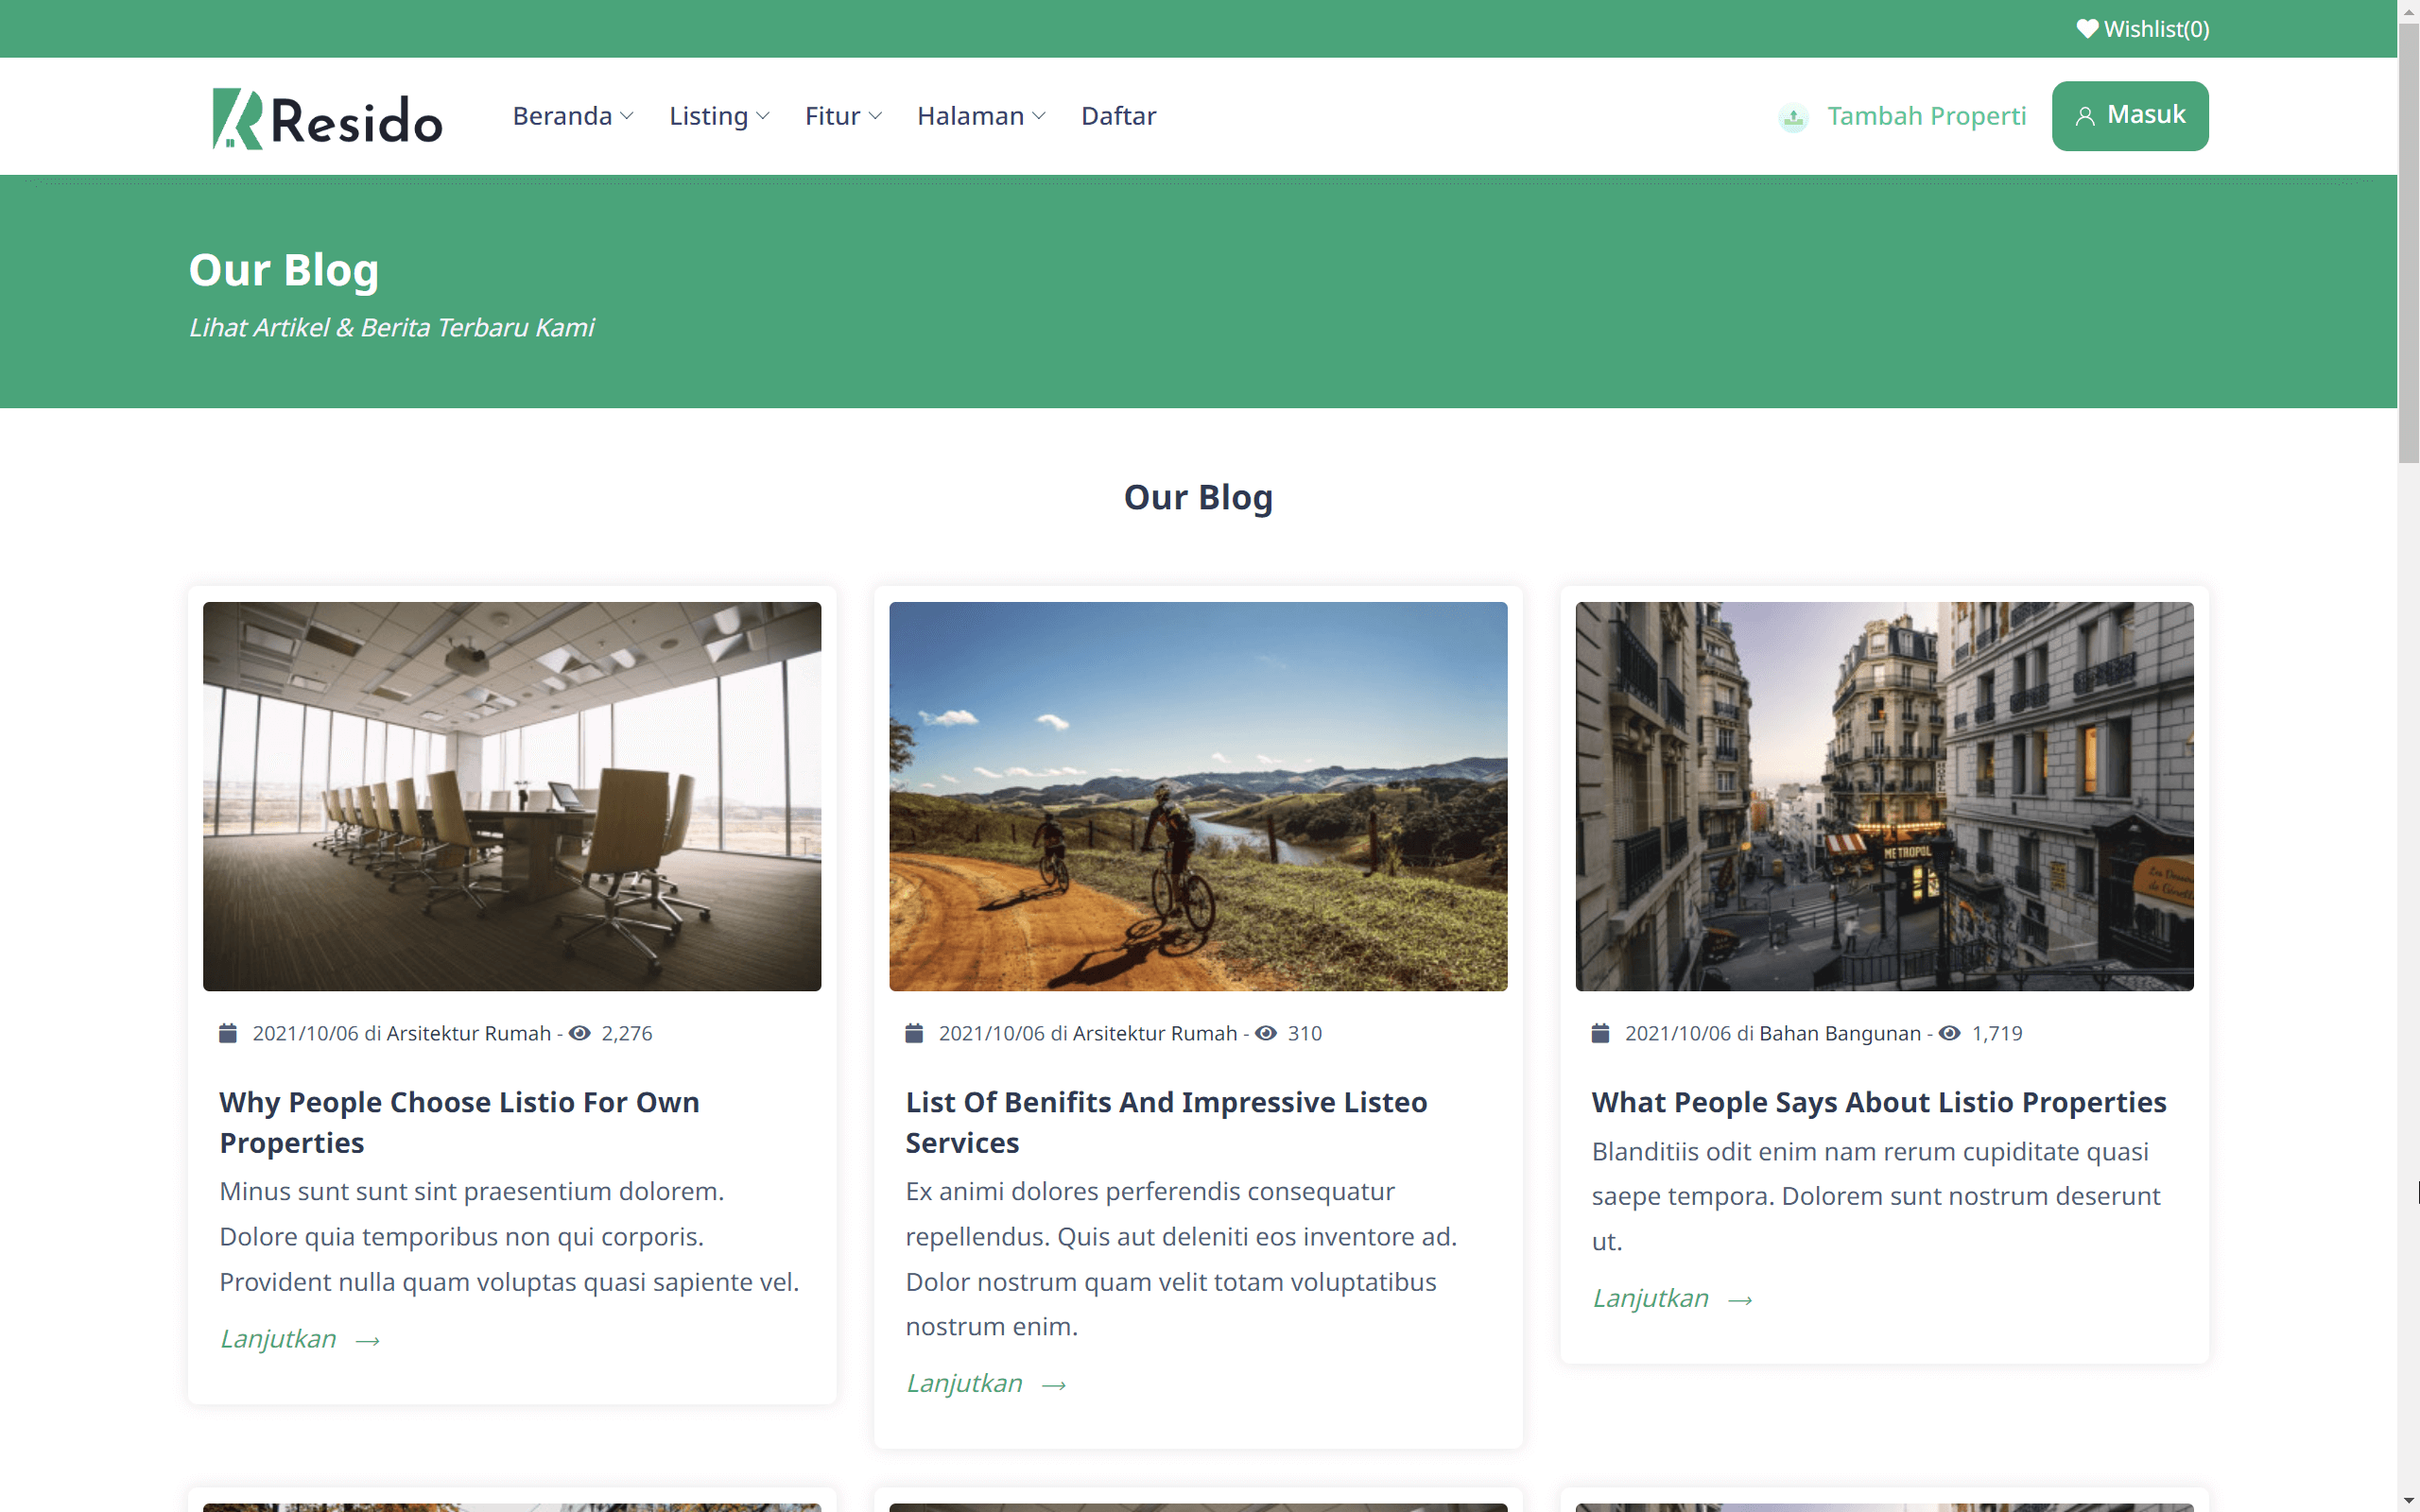The width and height of the screenshot is (2420, 1512).
Task: Click the user icon in Masuk button
Action: (x=2084, y=117)
